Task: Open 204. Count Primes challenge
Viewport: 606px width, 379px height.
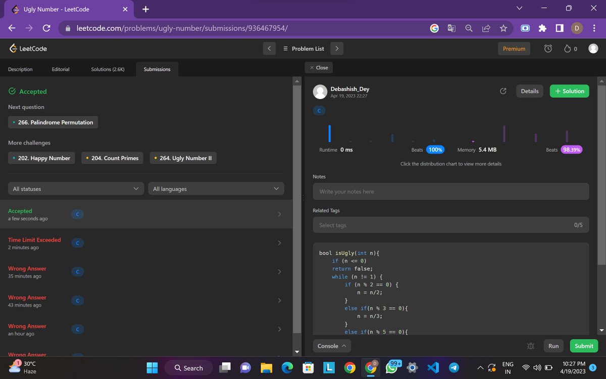Action: tap(113, 158)
